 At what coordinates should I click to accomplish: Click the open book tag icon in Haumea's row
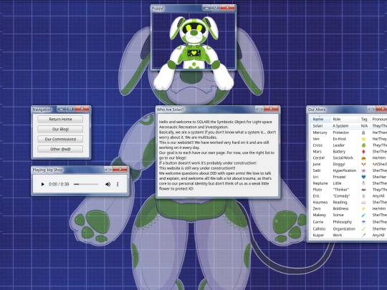point(363,203)
